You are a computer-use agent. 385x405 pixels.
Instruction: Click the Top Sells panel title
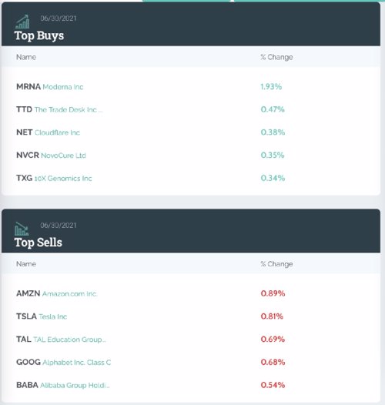[38, 243]
